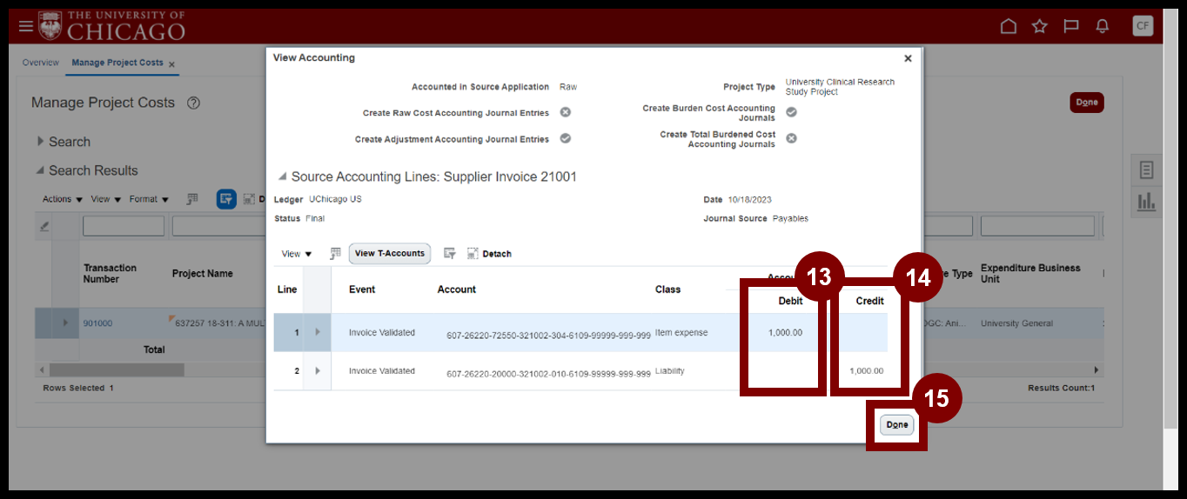Click freeze icon in Search Results toolbar

coord(192,199)
